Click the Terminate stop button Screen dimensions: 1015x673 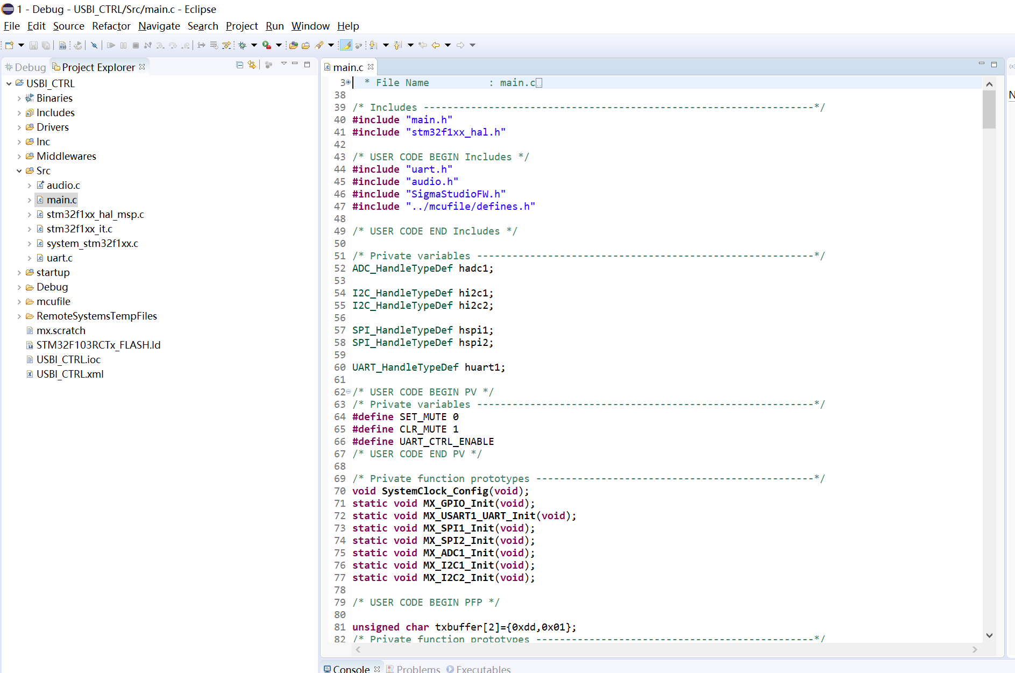[136, 45]
